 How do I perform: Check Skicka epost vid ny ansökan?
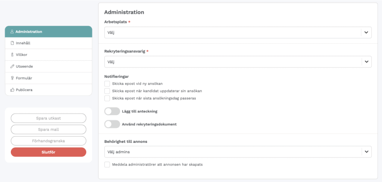(x=107, y=84)
